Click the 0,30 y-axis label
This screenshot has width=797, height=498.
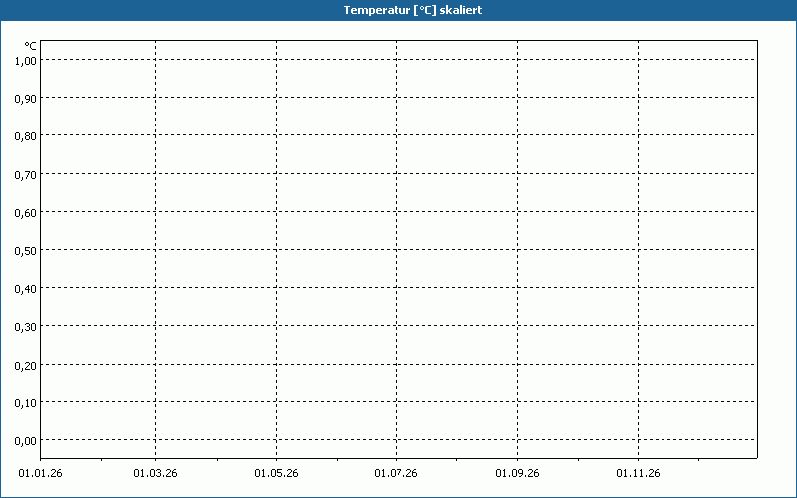(x=26, y=326)
